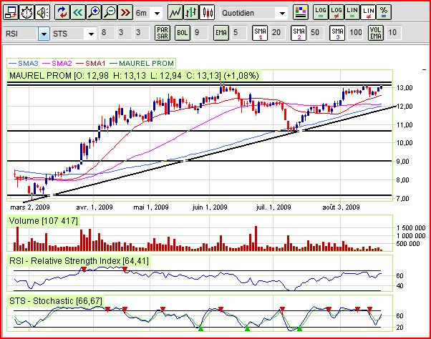The height and width of the screenshot is (339, 431).
Task: Click the first LOG scale button
Action: (321, 13)
